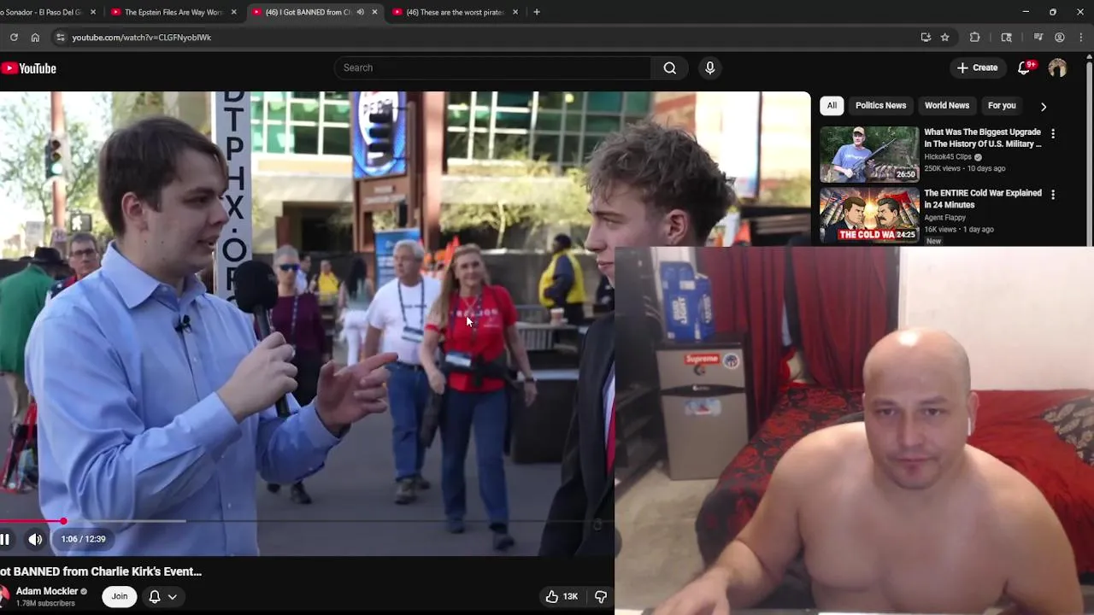Open a new browser tab

tap(537, 12)
